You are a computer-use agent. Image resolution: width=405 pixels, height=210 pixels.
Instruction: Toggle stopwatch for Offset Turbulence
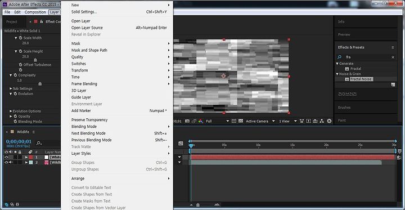tap(20, 65)
